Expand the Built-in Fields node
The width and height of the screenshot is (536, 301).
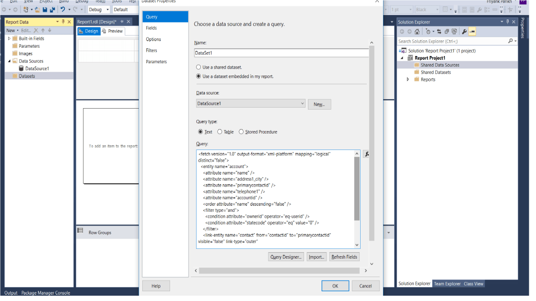pyautogui.click(x=9, y=38)
